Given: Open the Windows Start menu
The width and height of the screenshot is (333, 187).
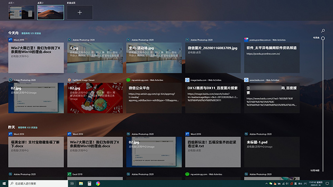Looking at the screenshot, I should point(4,183).
